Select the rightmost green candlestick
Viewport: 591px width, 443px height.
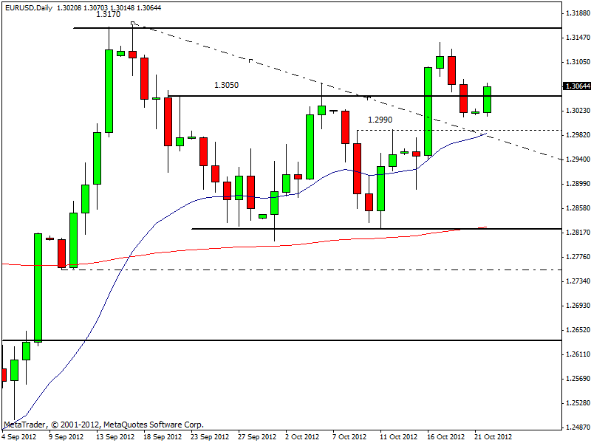click(x=488, y=99)
